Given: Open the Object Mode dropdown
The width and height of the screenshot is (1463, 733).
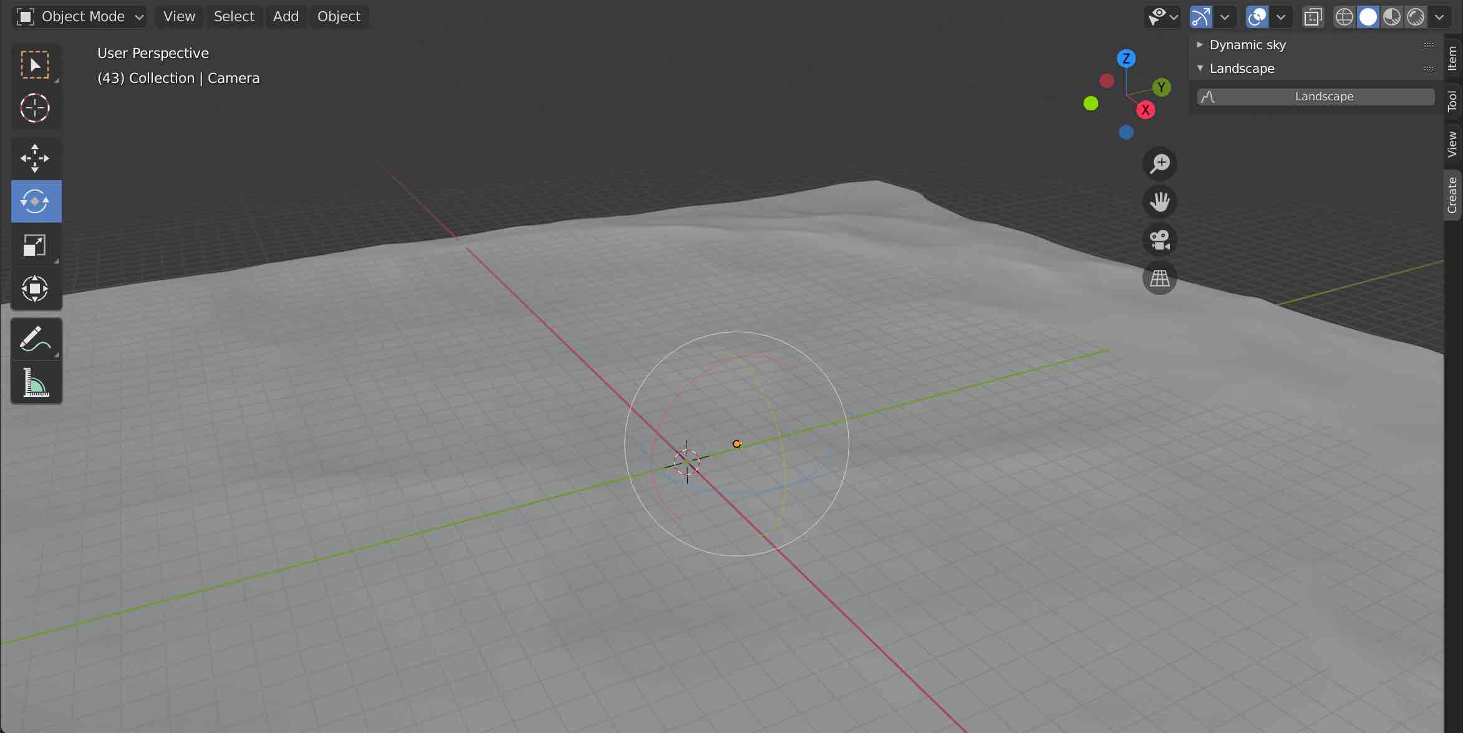Looking at the screenshot, I should [x=79, y=17].
